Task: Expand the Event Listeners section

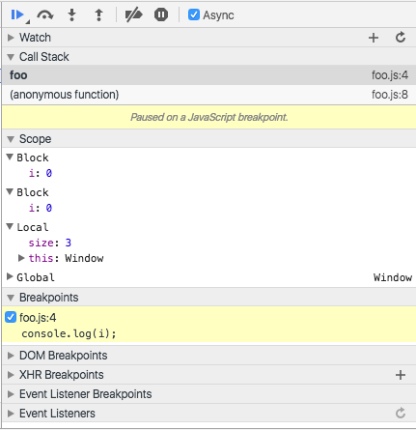Action: (11, 414)
